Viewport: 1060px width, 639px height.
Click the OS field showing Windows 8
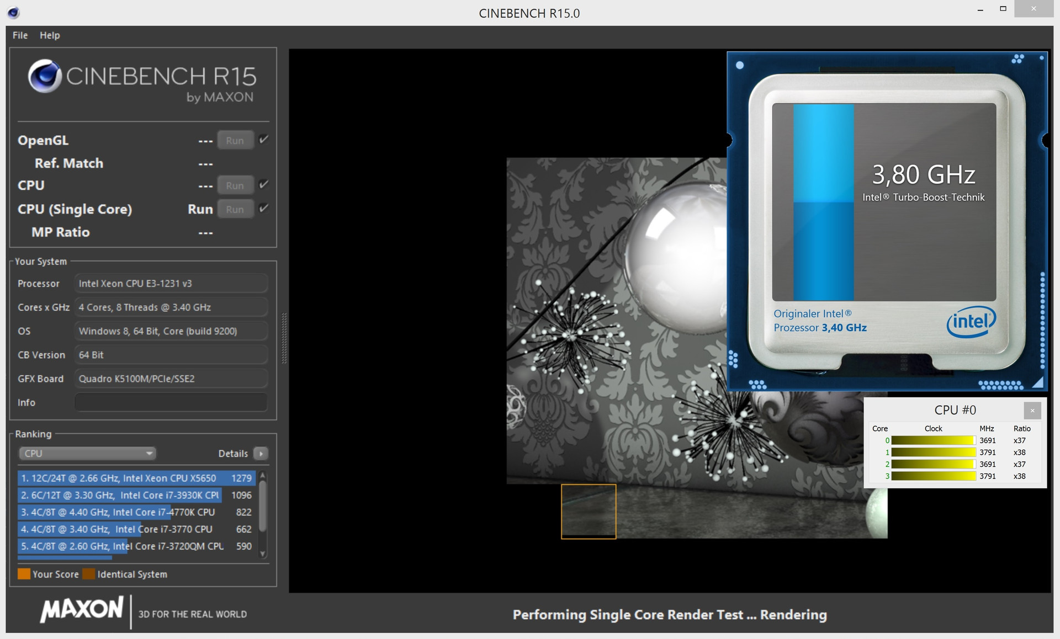pos(171,331)
